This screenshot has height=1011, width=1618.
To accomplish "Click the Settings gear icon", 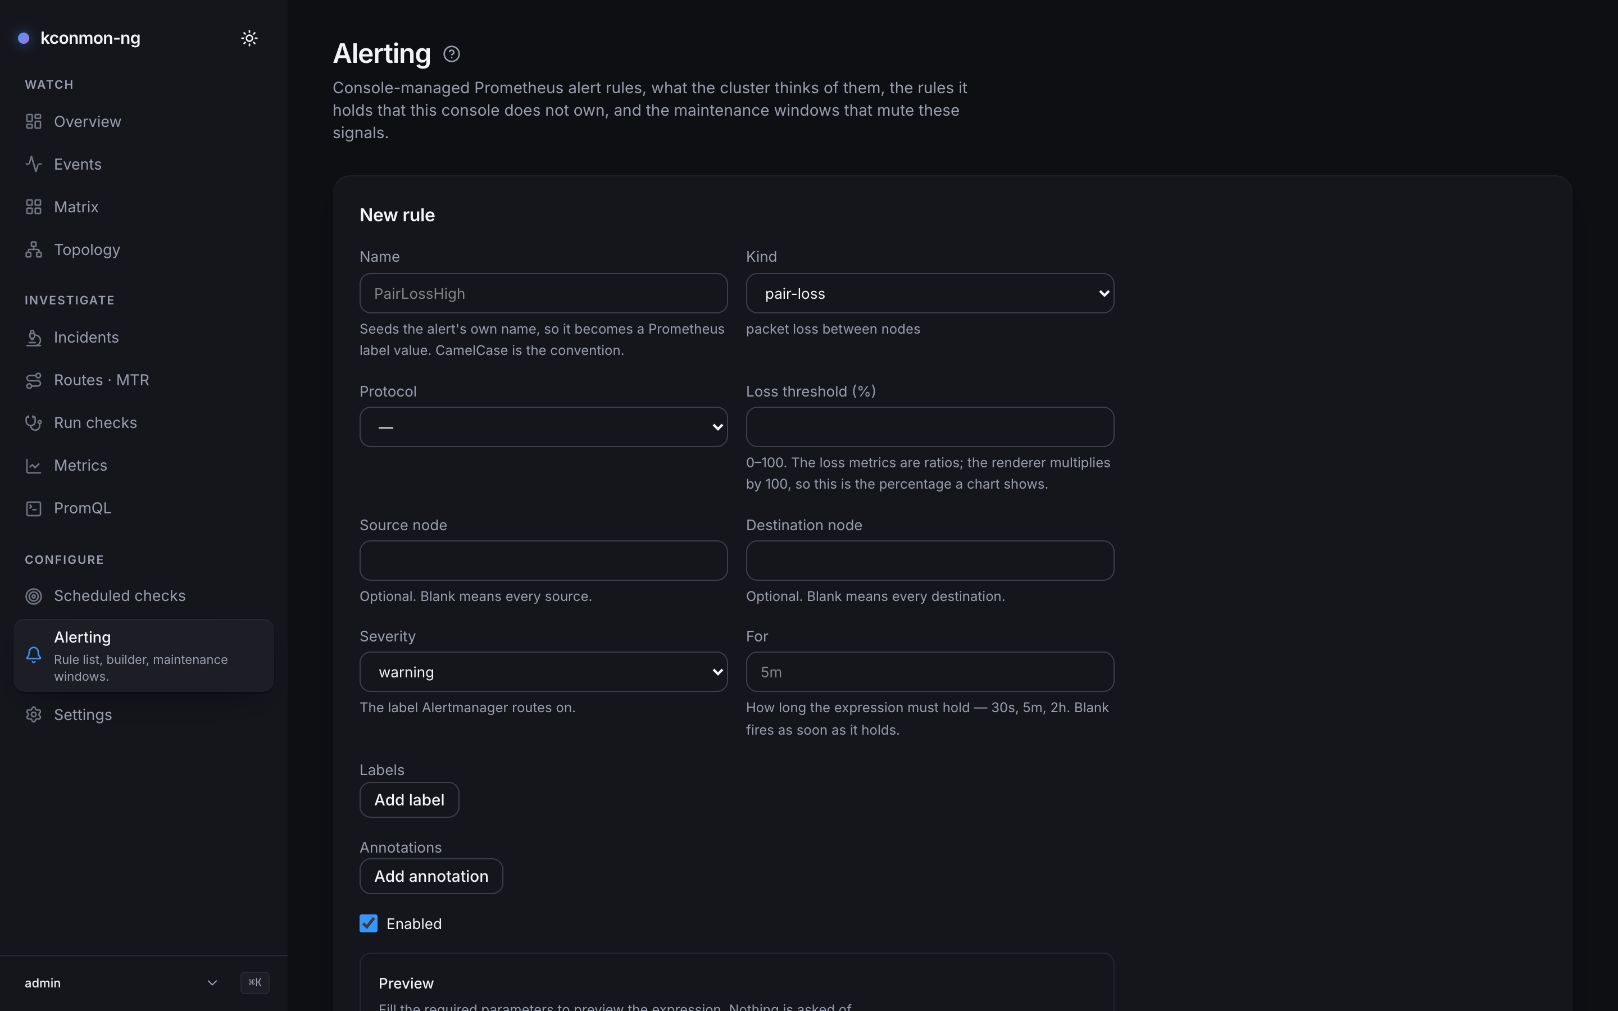I will point(34,715).
